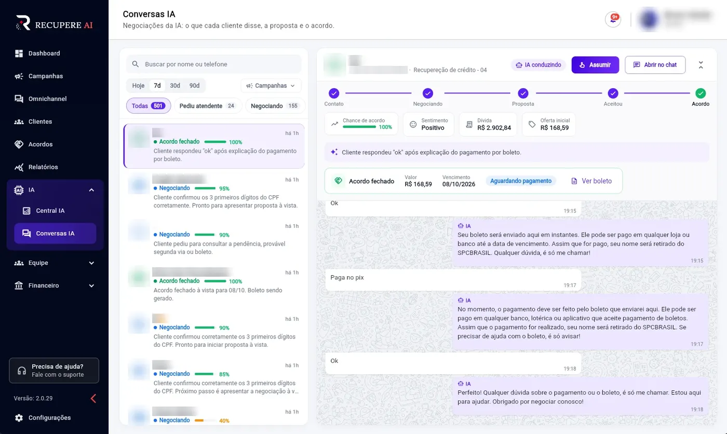Open the conversation about consultar a pendência
This screenshot has height=434, width=727.
click(x=214, y=240)
